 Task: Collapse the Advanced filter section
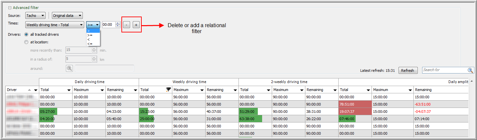point(10,8)
